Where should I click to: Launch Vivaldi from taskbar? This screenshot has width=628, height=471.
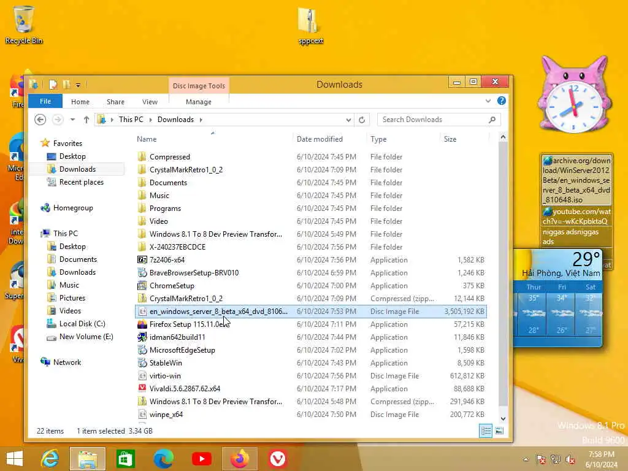pyautogui.click(x=278, y=459)
